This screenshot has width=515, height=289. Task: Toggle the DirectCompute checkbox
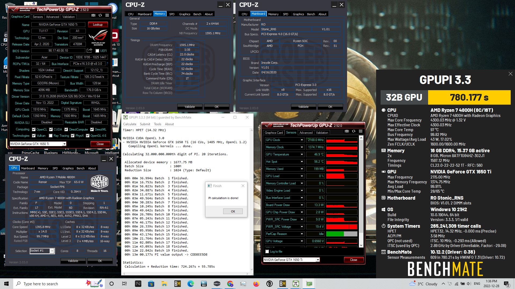point(66,129)
